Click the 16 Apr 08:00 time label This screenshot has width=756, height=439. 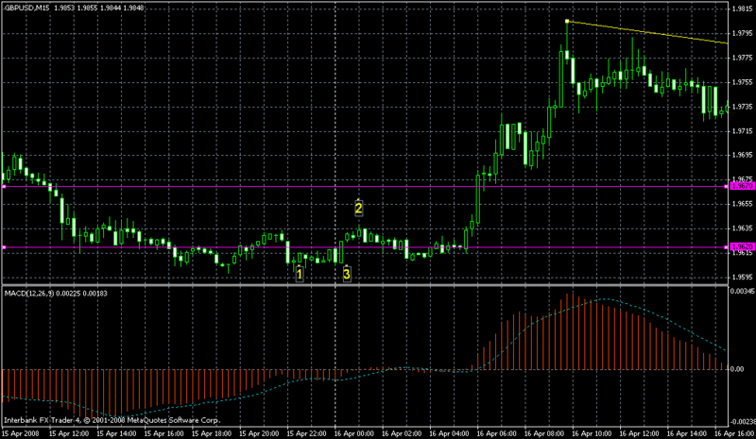click(x=544, y=433)
